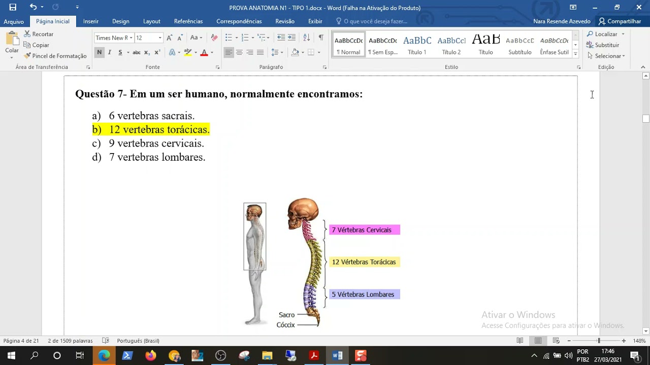The image size is (650, 365).
Task: Toggle underline formatting (S)
Action: tap(120, 52)
